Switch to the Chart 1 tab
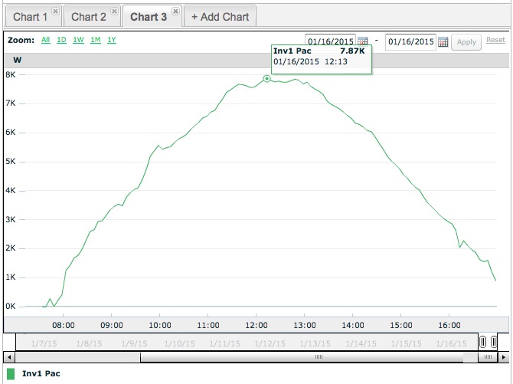This screenshot has height=384, width=513. pyautogui.click(x=30, y=16)
